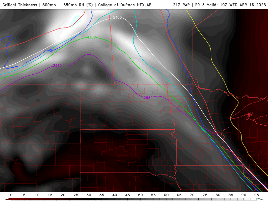Click the white high-end colorbar arrow tip
This screenshot has height=201, width=268.
260,199
